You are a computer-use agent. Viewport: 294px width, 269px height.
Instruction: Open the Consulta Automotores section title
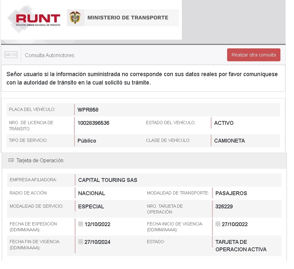49,55
